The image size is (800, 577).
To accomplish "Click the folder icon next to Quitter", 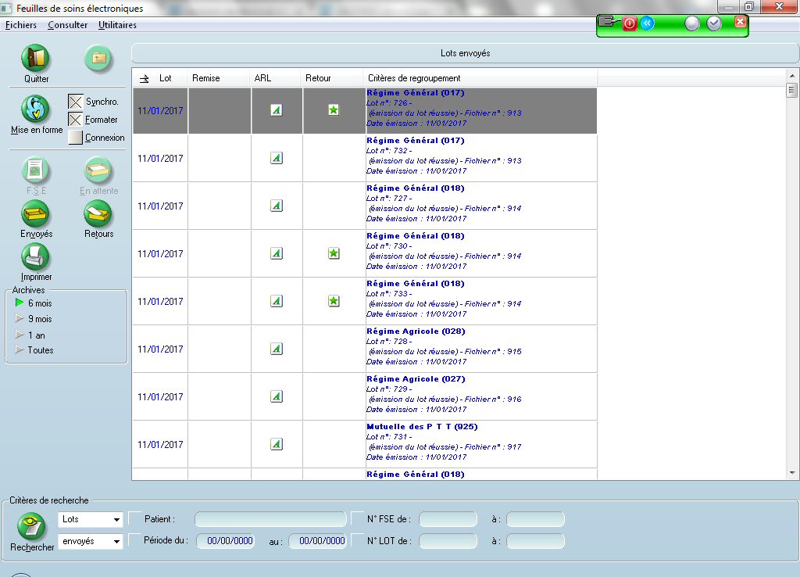I will (x=98, y=59).
